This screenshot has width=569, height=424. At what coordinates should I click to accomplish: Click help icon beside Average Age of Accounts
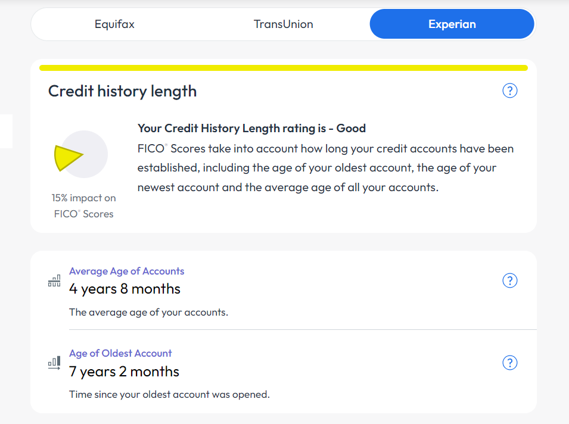tap(510, 280)
